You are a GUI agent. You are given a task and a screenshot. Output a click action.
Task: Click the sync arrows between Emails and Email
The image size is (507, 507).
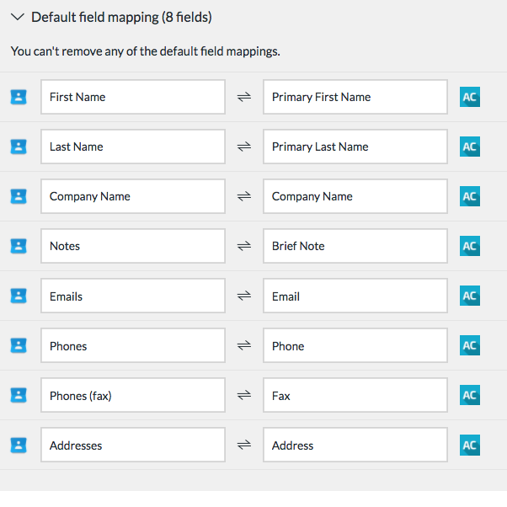coord(244,296)
